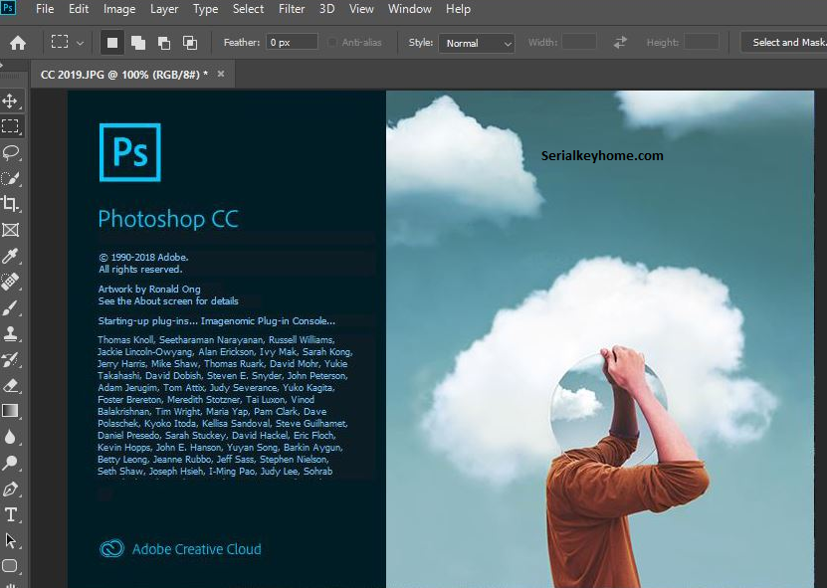This screenshot has height=588, width=827.
Task: Toggle the Anti-alias checkbox
Action: 332,42
